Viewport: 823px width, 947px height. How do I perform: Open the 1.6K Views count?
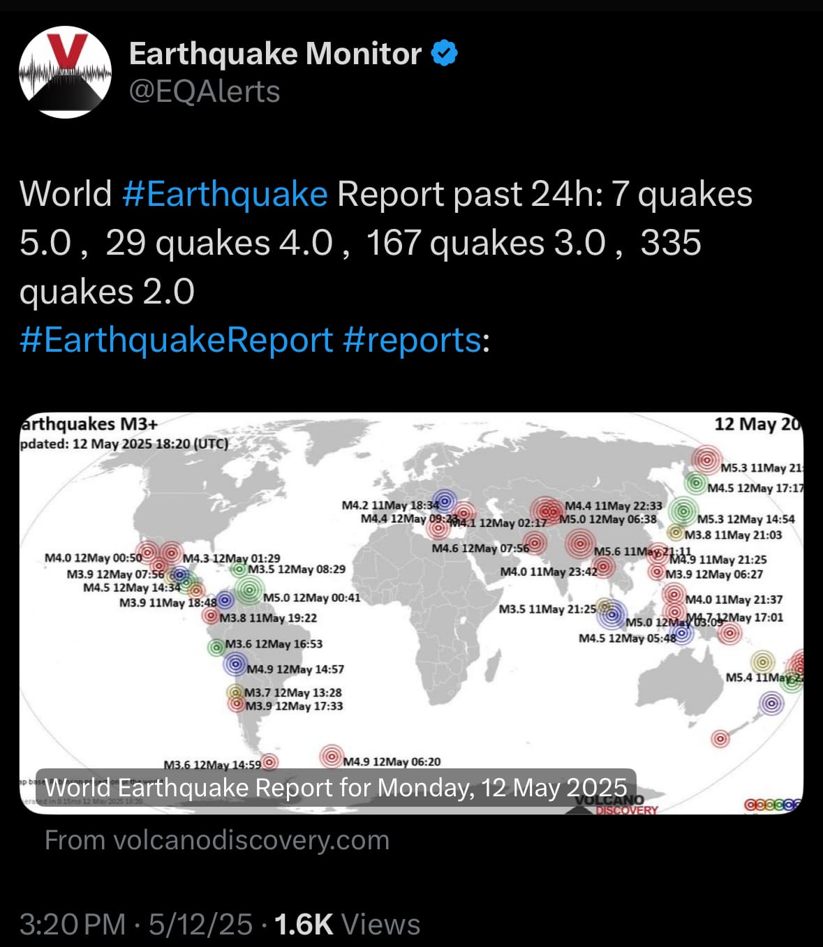347,924
